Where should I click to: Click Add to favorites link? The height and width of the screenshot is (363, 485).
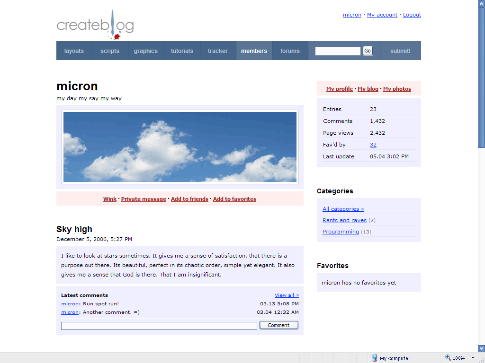(x=234, y=199)
